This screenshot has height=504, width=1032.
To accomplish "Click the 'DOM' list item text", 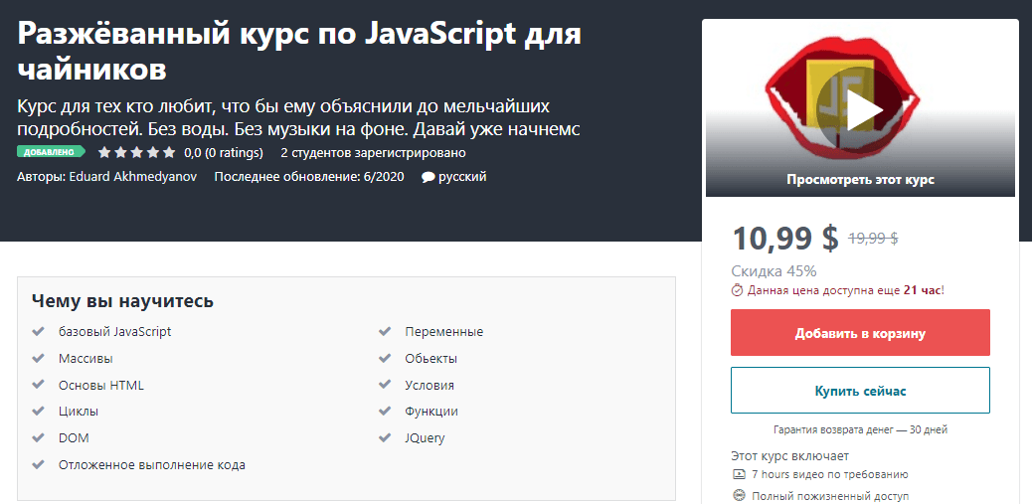I will click(74, 437).
